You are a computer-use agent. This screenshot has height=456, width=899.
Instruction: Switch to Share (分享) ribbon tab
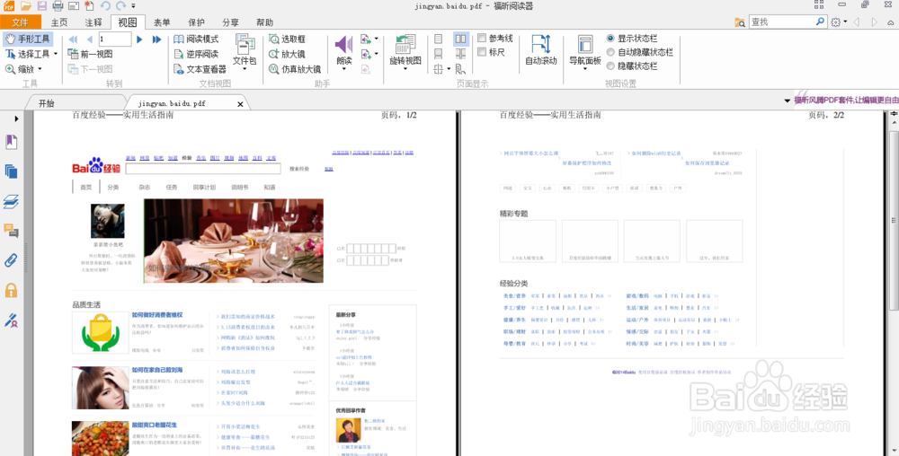pyautogui.click(x=230, y=22)
